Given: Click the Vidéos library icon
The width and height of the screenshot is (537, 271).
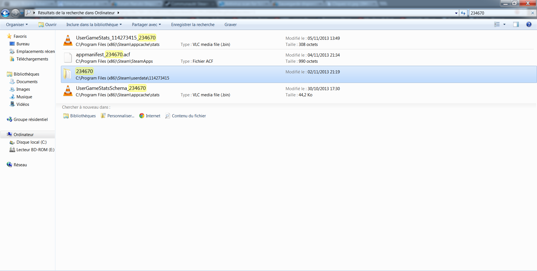Looking at the screenshot, I should coord(12,104).
